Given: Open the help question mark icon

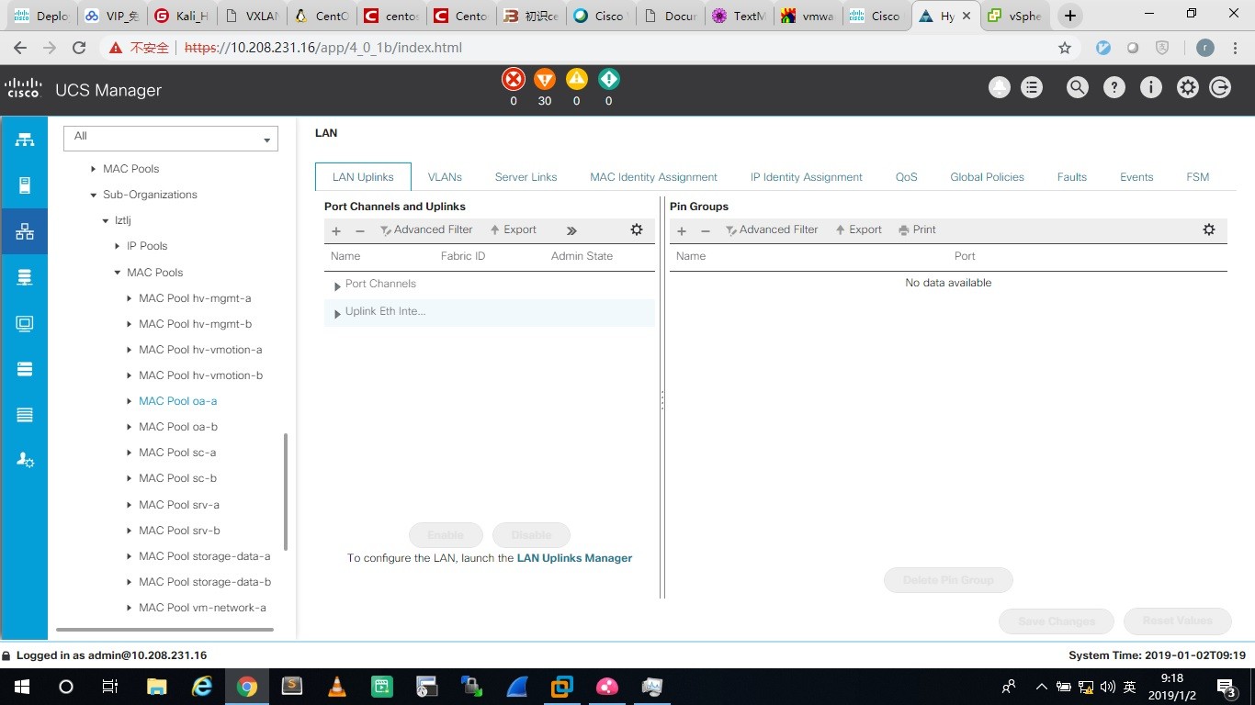Looking at the screenshot, I should pos(1114,88).
